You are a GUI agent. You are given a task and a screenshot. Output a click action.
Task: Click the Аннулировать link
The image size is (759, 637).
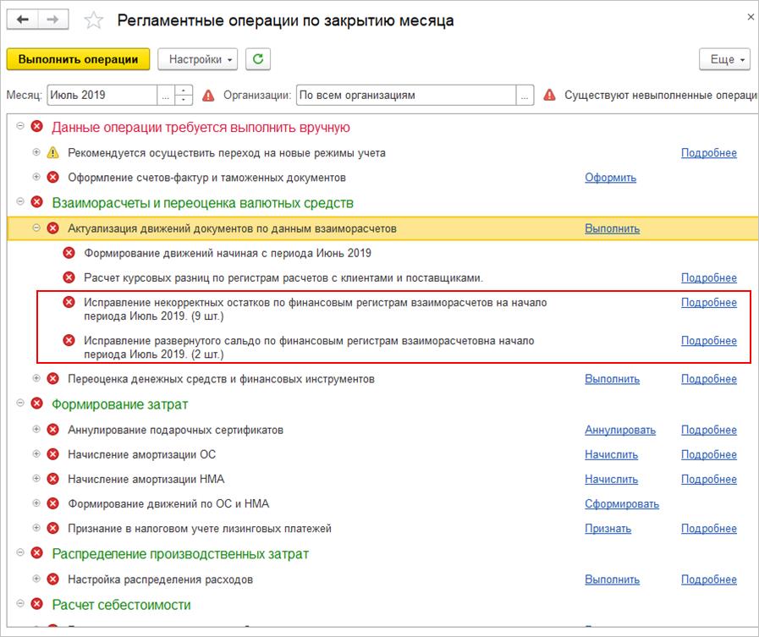click(619, 430)
